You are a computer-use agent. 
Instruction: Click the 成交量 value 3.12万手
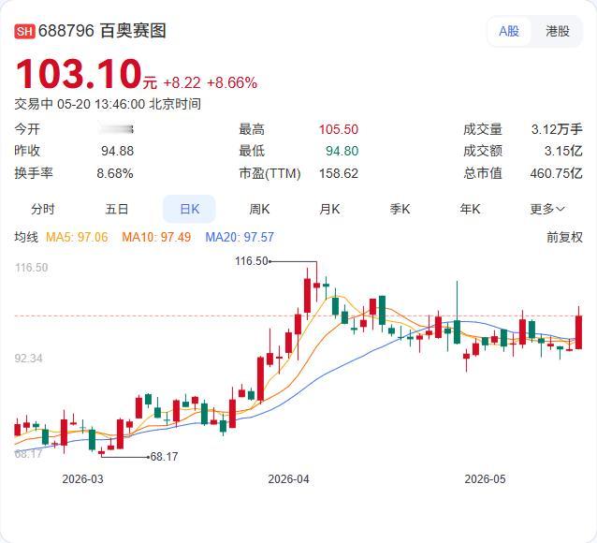click(x=557, y=129)
